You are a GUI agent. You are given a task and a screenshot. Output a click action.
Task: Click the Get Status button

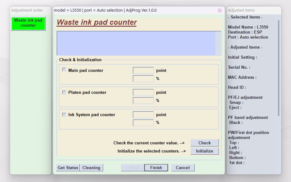point(68,168)
